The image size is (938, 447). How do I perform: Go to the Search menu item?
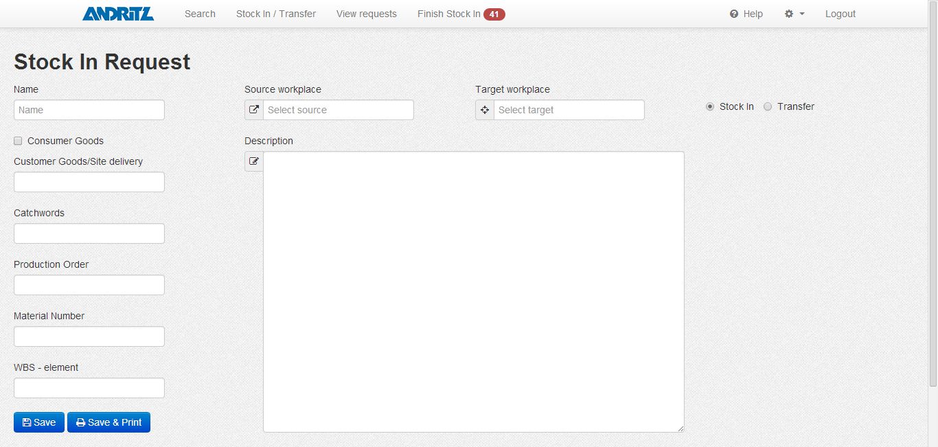pos(200,14)
